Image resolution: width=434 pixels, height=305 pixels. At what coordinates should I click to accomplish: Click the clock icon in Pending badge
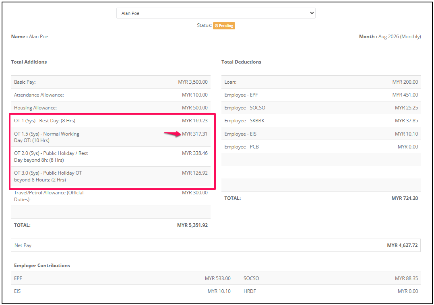coord(217,26)
